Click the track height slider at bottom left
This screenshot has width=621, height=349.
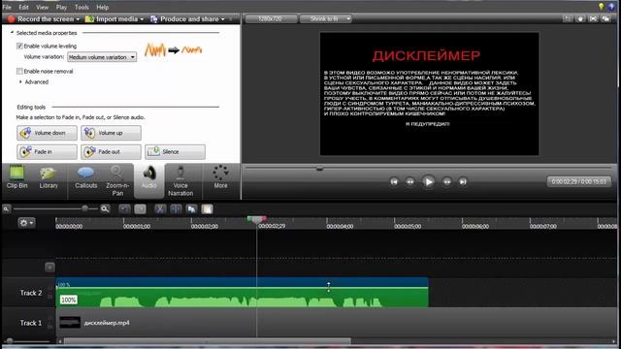pos(10,340)
